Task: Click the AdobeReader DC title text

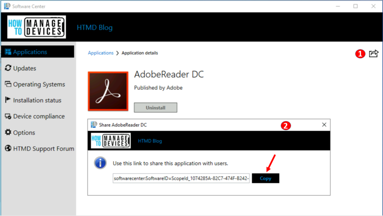Action: coord(169,74)
